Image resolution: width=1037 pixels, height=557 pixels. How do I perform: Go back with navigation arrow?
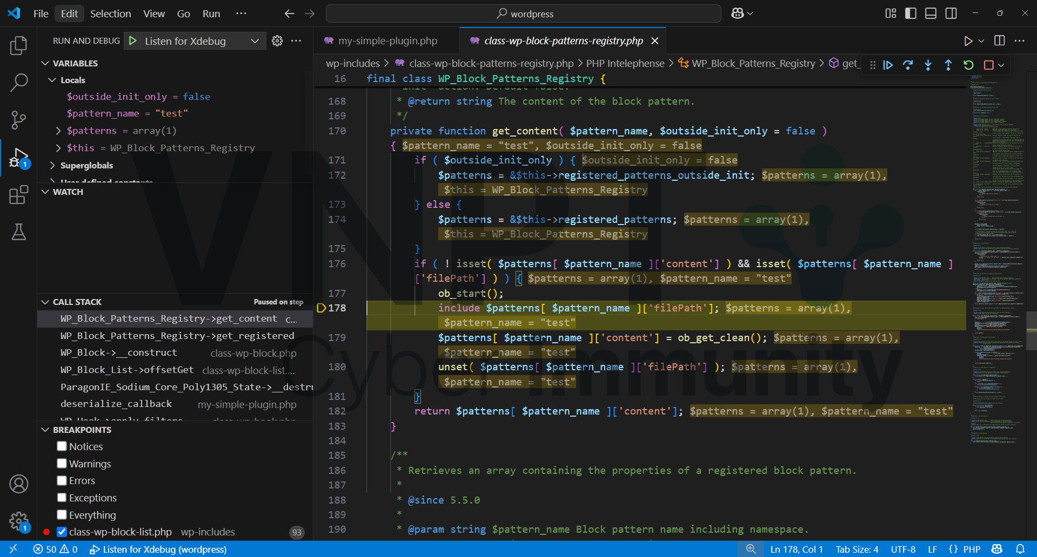[290, 13]
